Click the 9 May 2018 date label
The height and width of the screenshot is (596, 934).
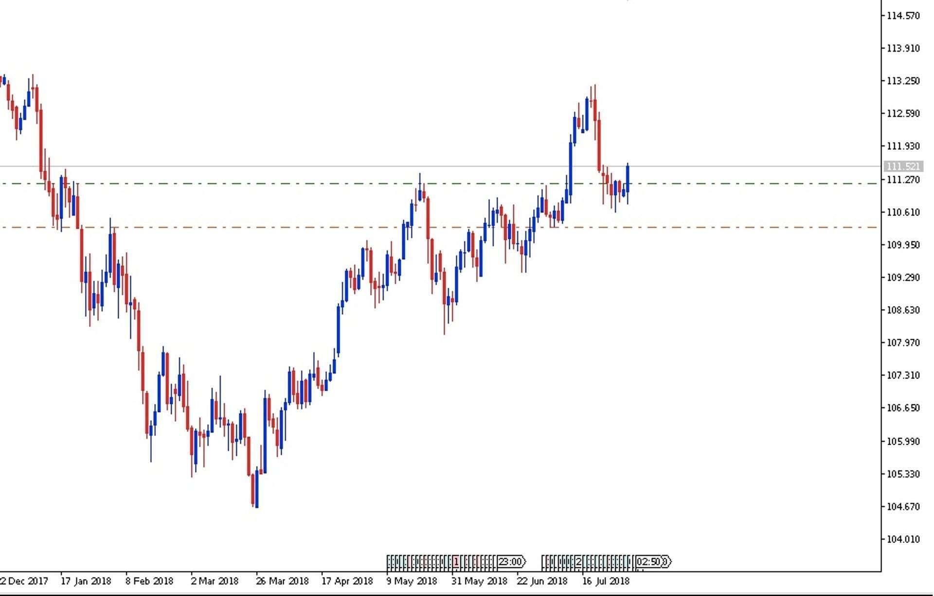412,581
